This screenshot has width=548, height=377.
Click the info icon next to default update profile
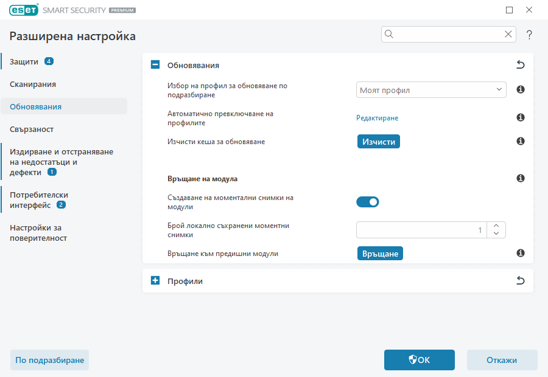(520, 89)
